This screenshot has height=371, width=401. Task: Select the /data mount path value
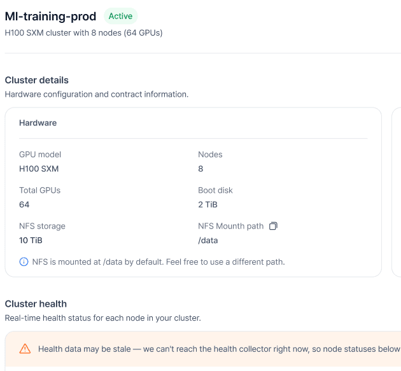(208, 241)
